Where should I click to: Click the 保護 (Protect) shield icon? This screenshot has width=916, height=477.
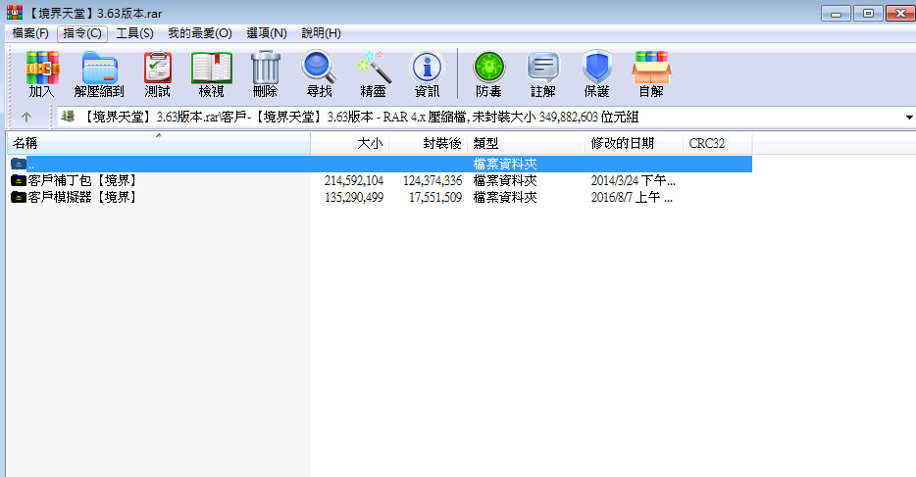coord(597,73)
